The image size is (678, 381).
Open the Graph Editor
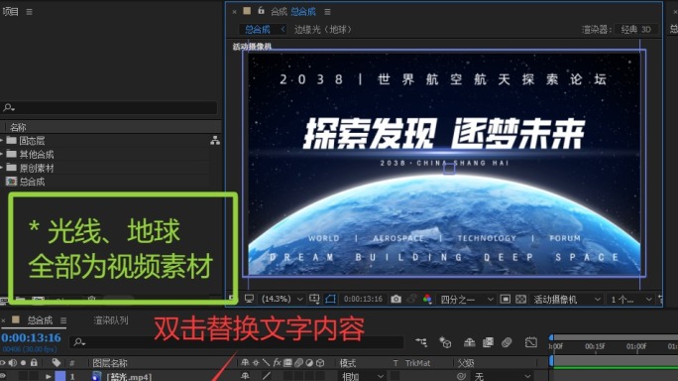click(x=530, y=342)
